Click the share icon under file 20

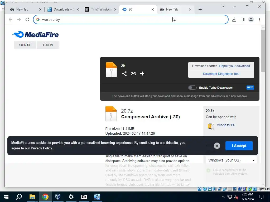(124, 74)
